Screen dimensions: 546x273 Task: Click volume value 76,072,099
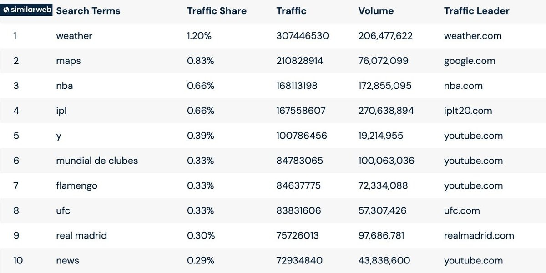tap(384, 61)
